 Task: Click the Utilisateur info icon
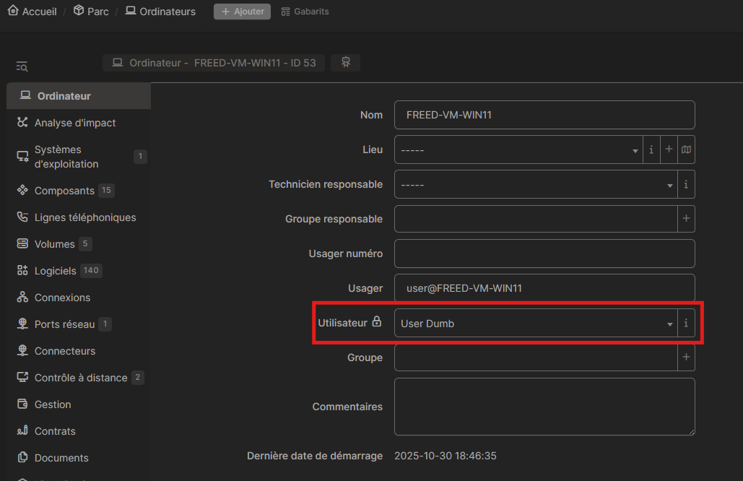[x=686, y=323]
